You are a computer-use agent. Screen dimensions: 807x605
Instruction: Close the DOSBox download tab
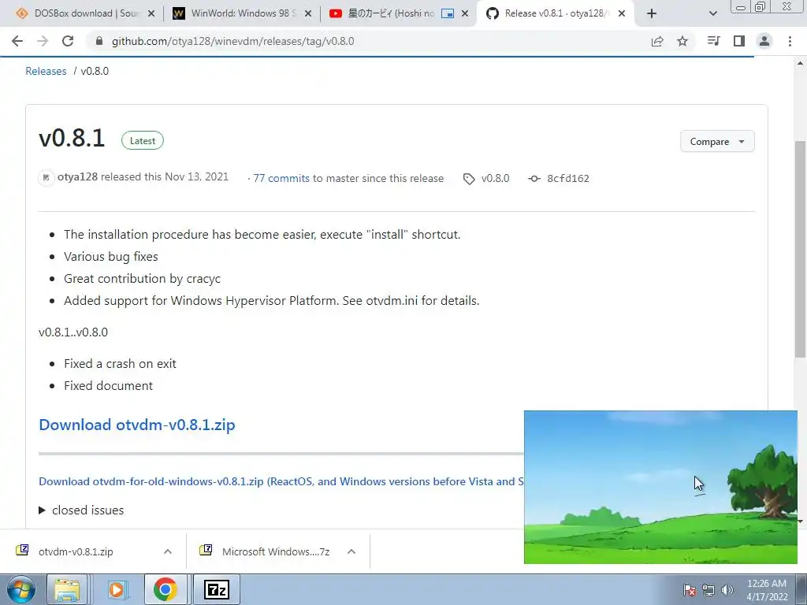click(151, 14)
